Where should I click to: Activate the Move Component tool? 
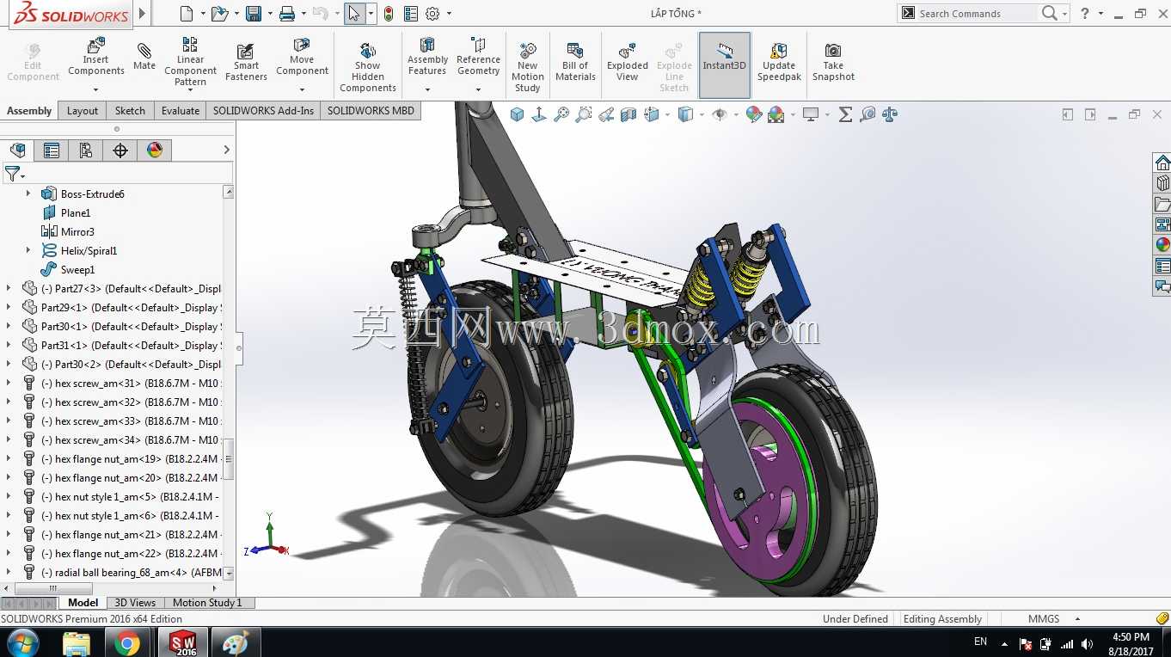pos(302,57)
